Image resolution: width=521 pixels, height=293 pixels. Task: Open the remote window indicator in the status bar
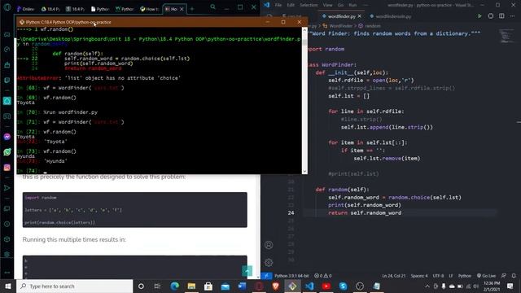pos(266,276)
